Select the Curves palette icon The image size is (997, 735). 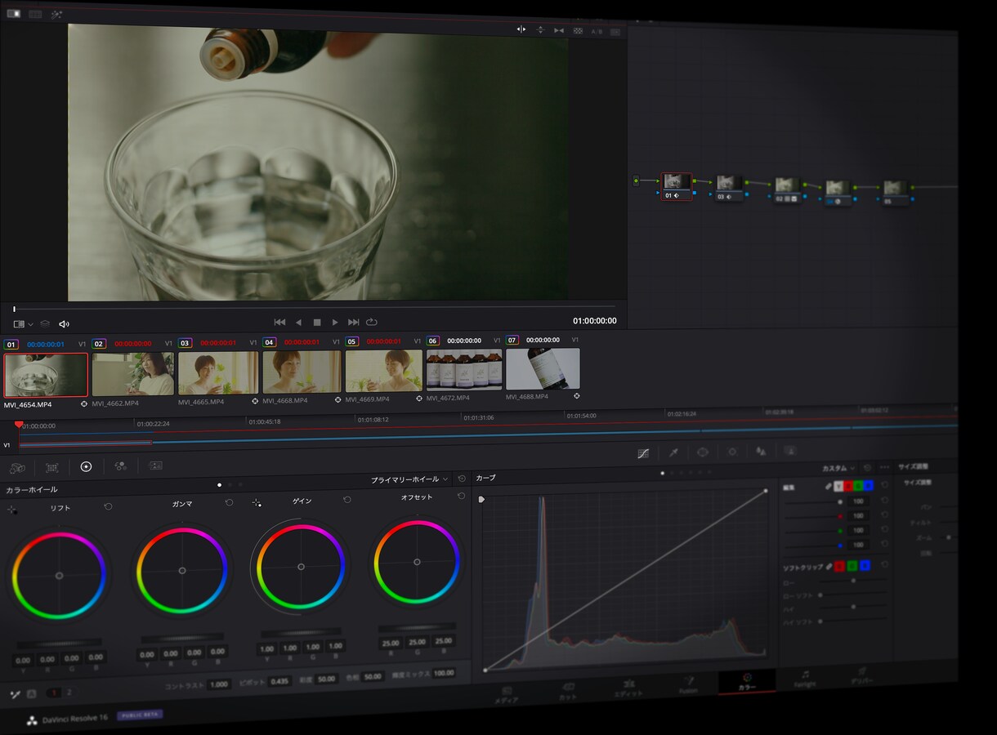(643, 452)
